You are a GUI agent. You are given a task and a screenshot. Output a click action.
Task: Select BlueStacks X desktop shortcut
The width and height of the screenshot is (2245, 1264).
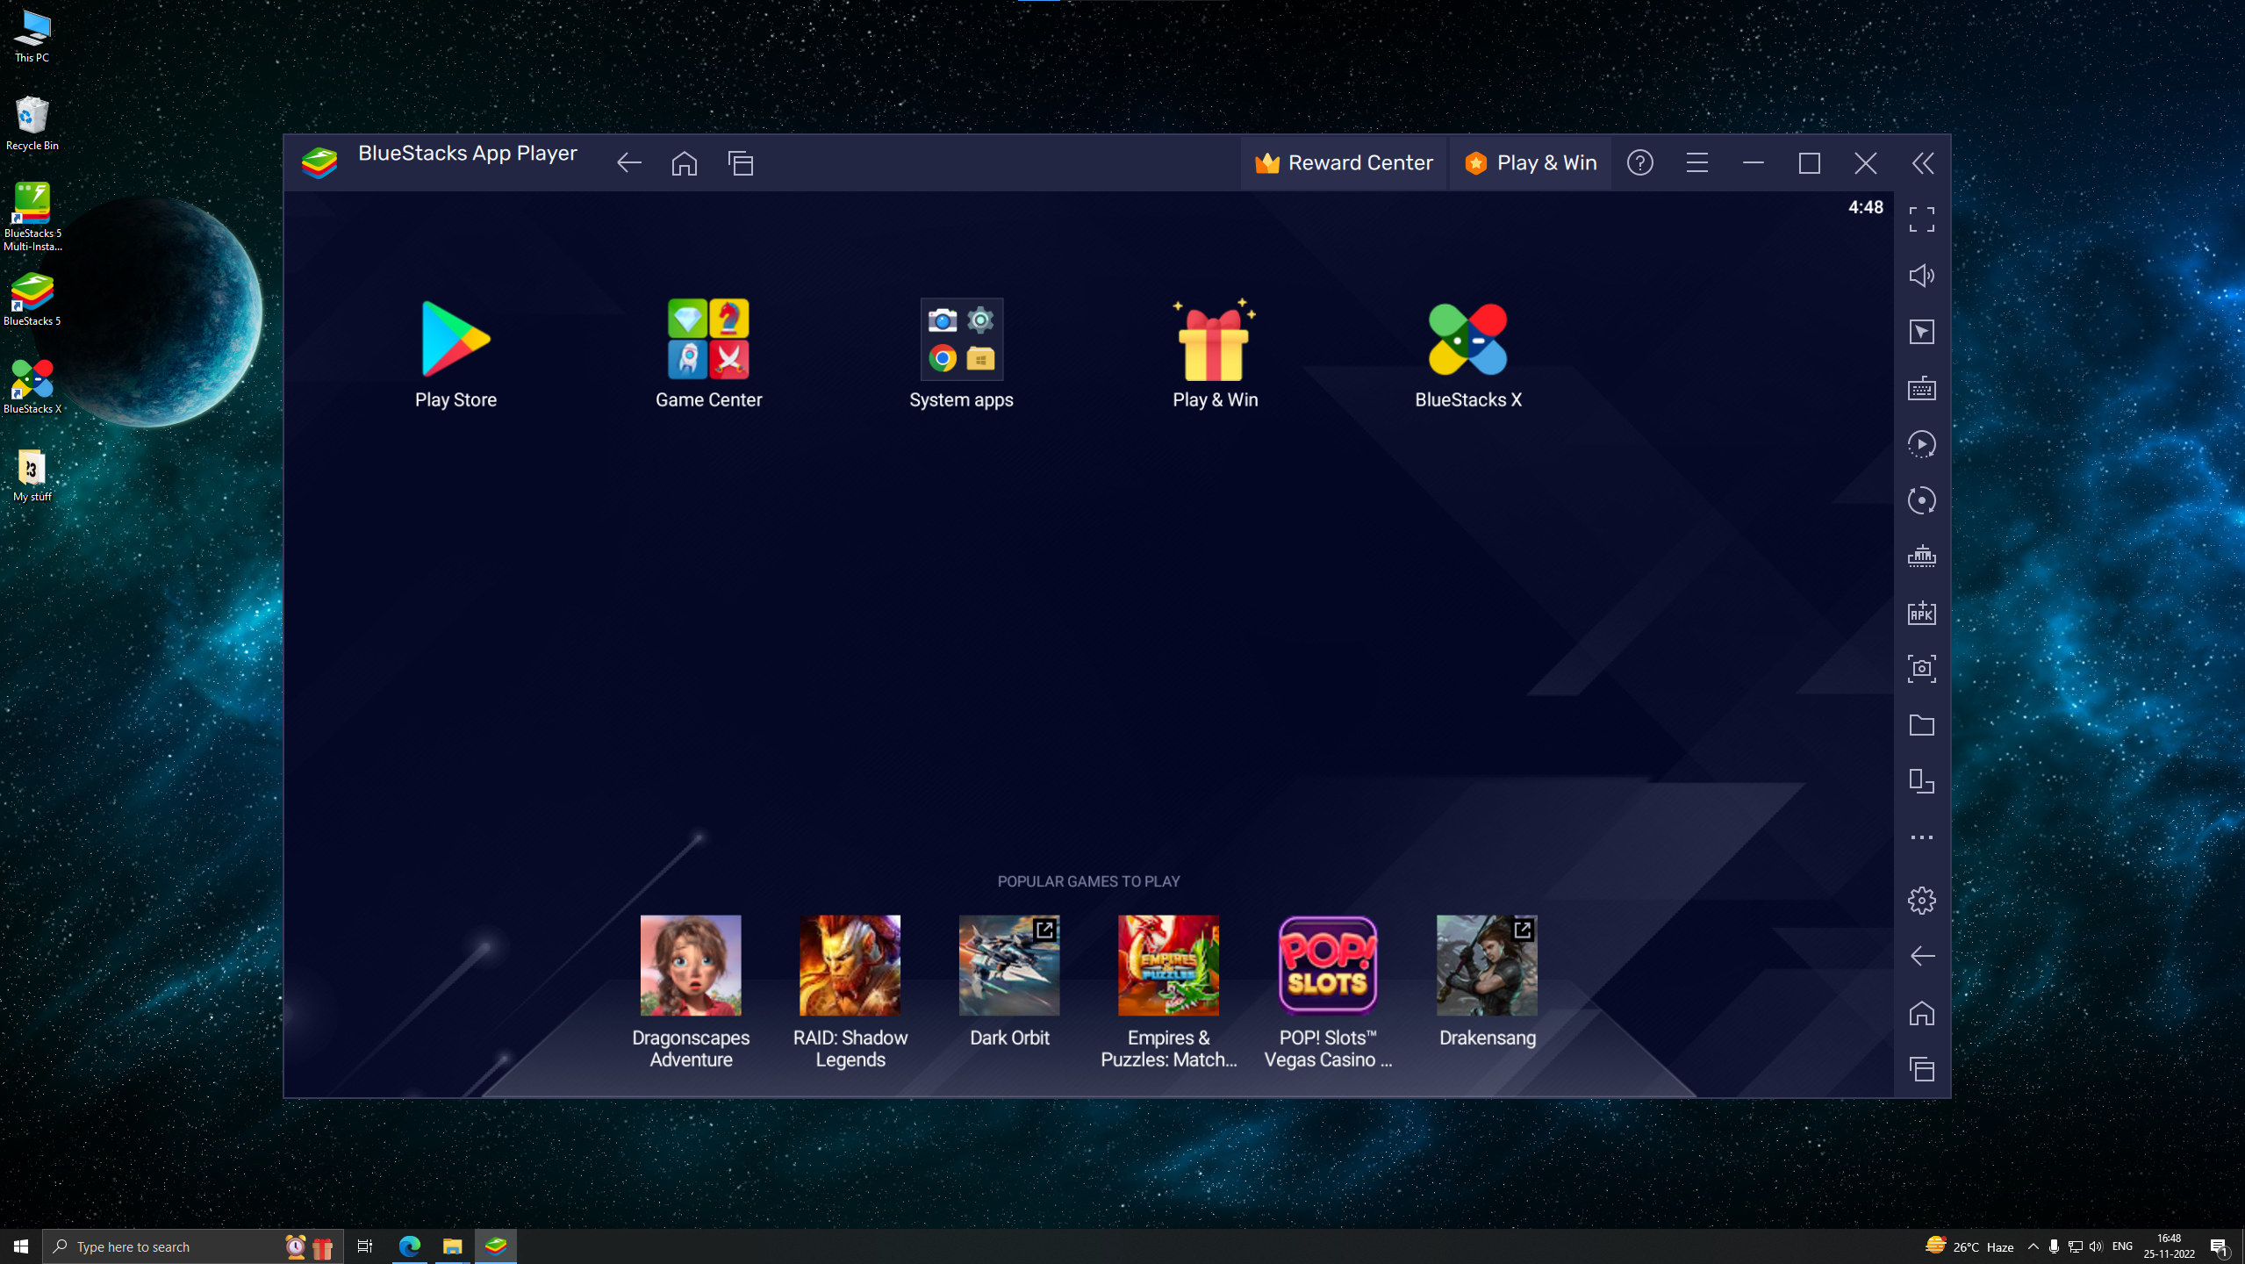click(x=32, y=386)
